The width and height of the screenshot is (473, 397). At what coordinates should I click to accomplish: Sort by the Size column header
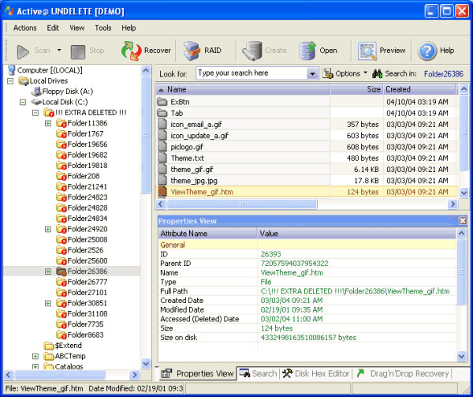click(356, 89)
